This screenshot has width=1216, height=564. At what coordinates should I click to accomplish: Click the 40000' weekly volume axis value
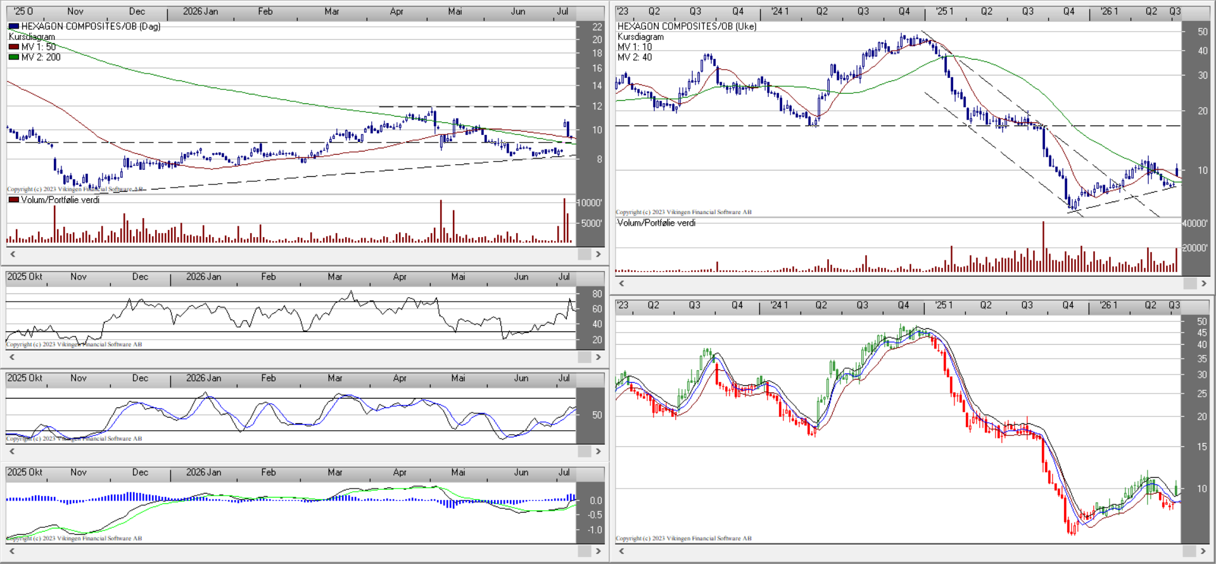pyautogui.click(x=1195, y=223)
